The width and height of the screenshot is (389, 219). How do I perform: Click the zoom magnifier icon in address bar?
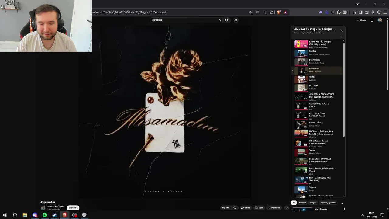264,12
